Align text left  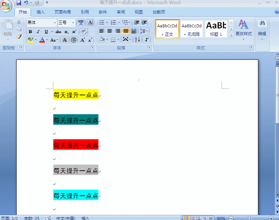(x=101, y=31)
